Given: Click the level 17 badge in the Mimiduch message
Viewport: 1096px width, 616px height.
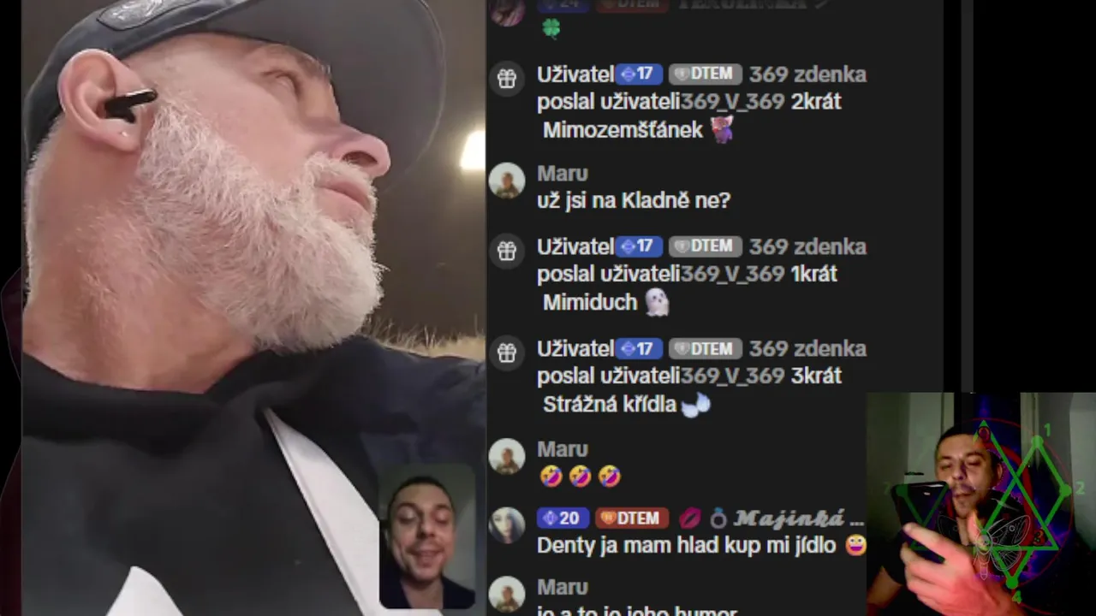Looking at the screenshot, I should pos(637,246).
